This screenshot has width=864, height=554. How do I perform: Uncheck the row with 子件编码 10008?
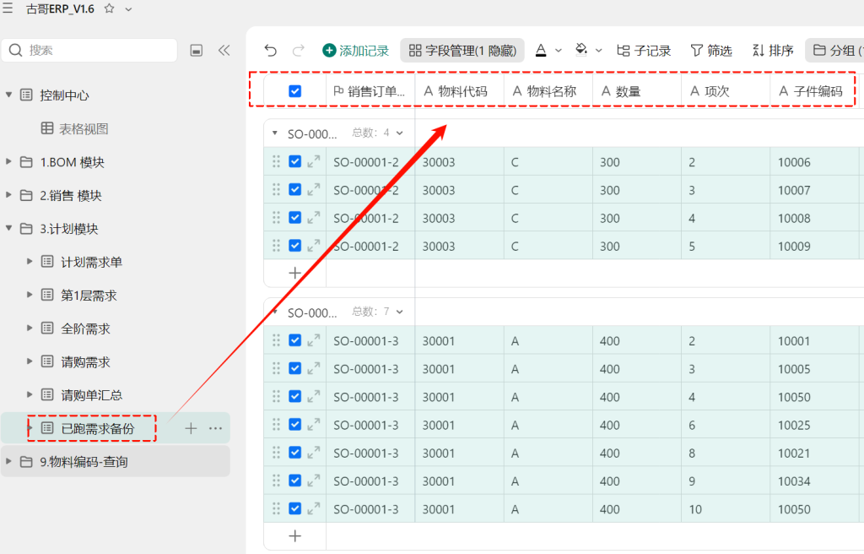294,217
